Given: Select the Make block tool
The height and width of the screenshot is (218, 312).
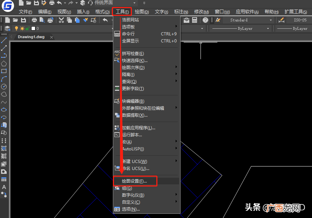Looking at the screenshot, I should [x=4, y=133].
